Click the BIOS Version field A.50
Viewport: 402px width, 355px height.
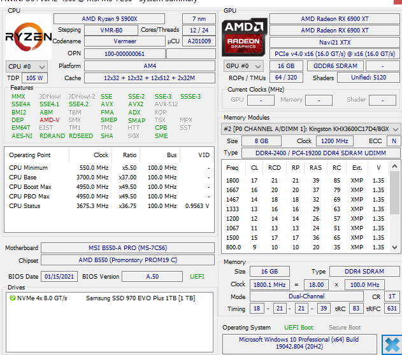152,276
